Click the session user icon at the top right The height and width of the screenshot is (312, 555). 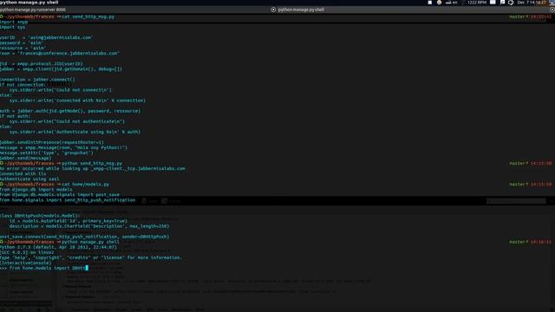pyautogui.click(x=552, y=3)
